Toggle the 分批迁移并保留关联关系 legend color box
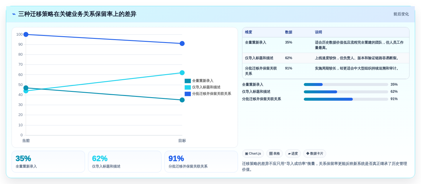The image size is (421, 184). (188, 94)
